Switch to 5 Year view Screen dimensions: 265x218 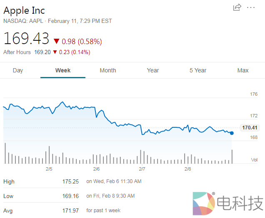(x=198, y=70)
